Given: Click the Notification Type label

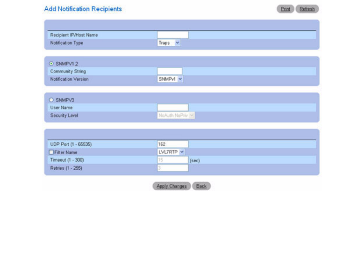Looking at the screenshot, I should tap(66, 43).
